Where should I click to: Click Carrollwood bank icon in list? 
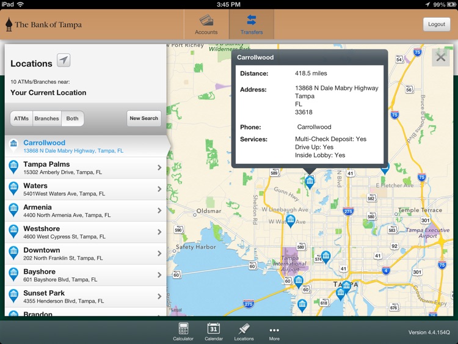pyautogui.click(x=13, y=145)
